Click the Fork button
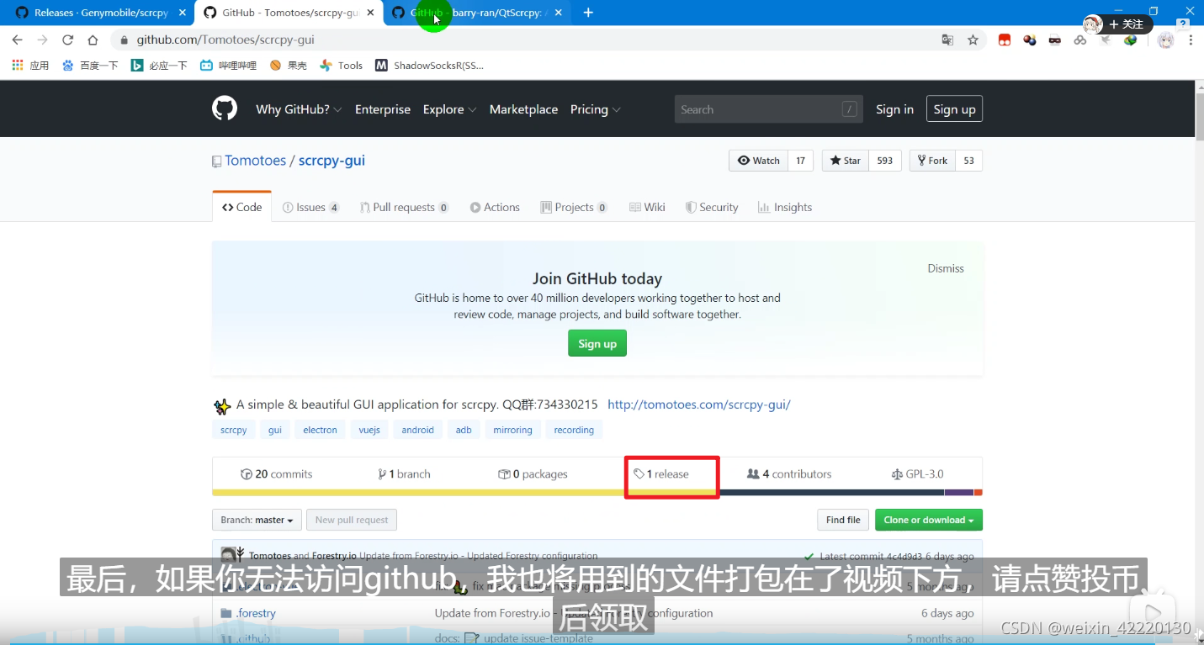This screenshot has height=645, width=1204. 932,161
